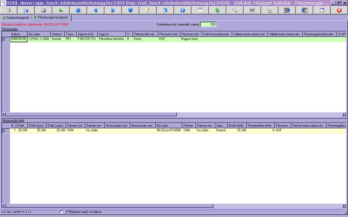Click the save (floppy disk) toolbar icon
Image resolution: width=348 pixels, height=217 pixels.
(x=43, y=10)
